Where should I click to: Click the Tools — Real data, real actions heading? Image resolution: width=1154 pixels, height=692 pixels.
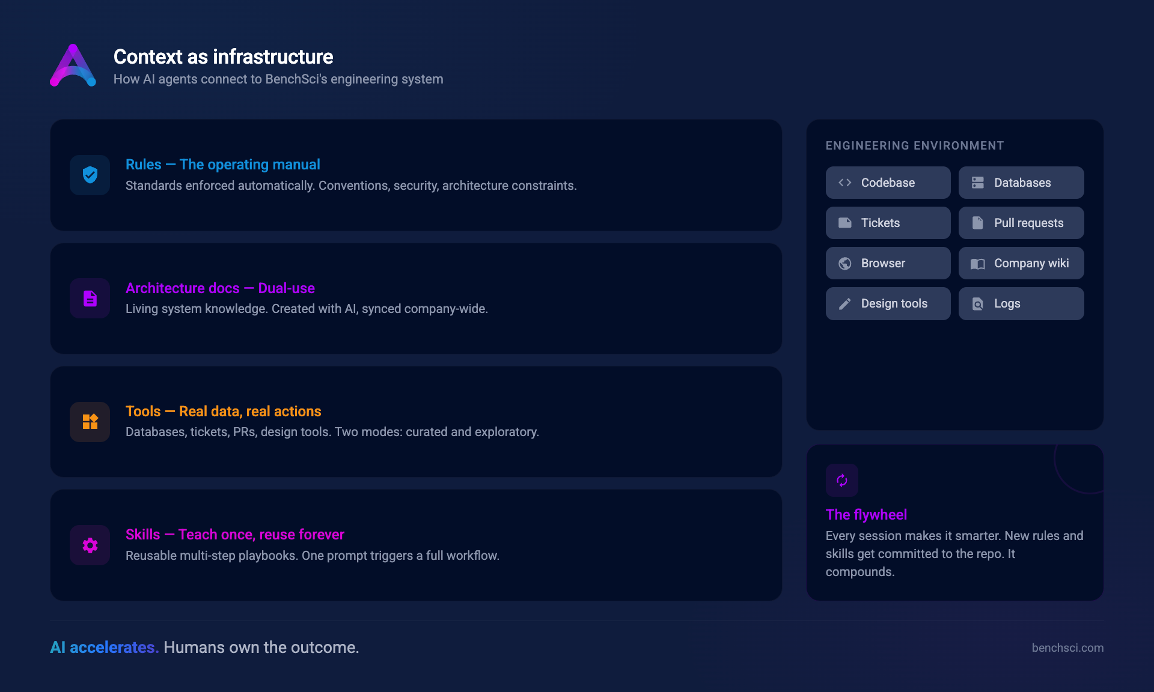pyautogui.click(x=223, y=411)
